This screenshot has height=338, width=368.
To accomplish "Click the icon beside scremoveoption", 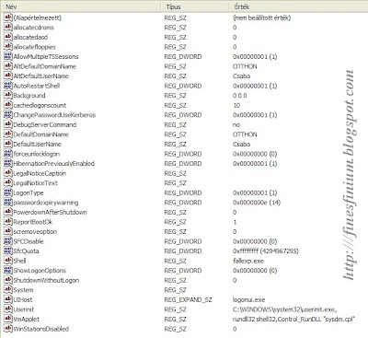I will 7,231.
